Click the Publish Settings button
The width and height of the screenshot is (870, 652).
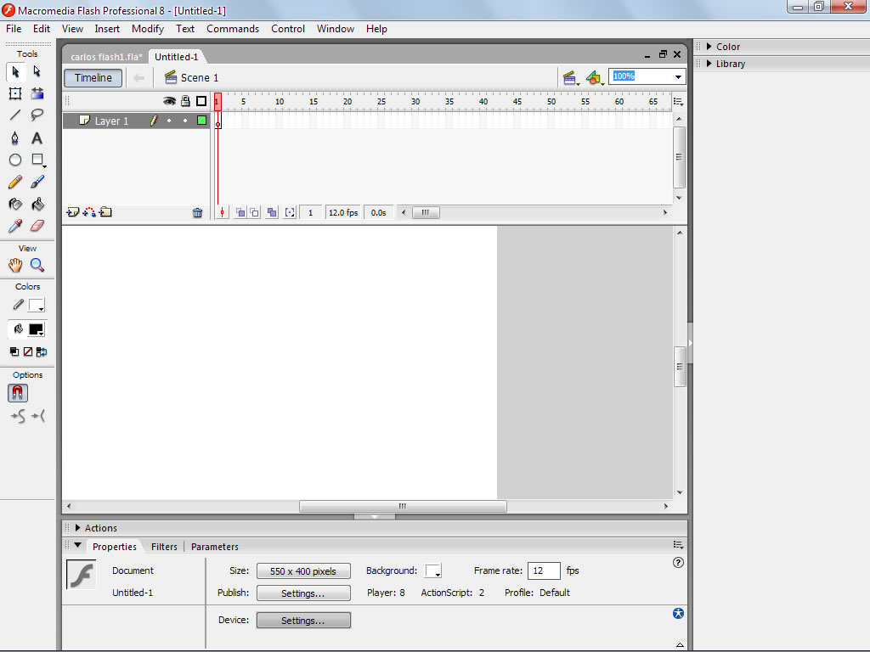(303, 593)
